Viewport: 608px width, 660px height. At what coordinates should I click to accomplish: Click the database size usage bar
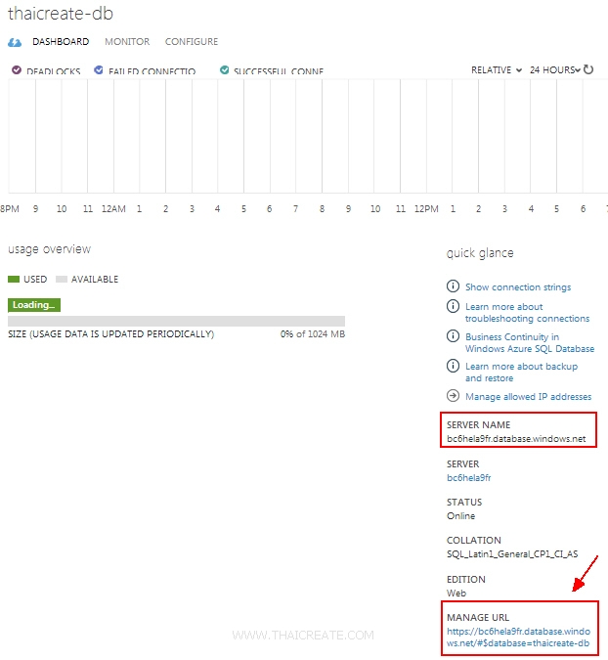(x=176, y=321)
